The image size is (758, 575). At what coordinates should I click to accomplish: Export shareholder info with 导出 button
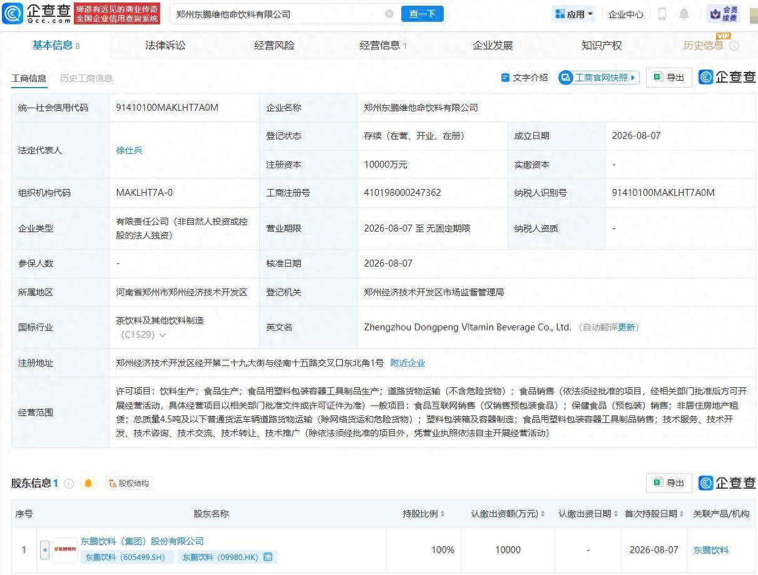click(669, 482)
